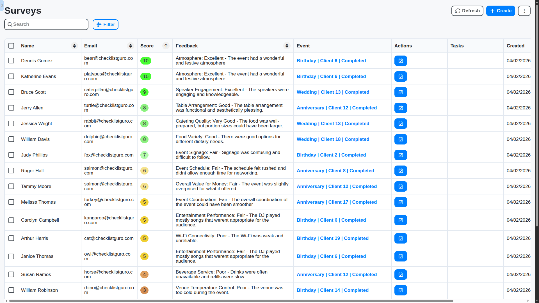The width and height of the screenshot is (539, 303).
Task: Click the Wedding Client 18 Completed link
Action: point(333,139)
